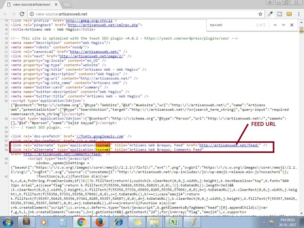The height and width of the screenshot is (228, 304).
Task: Open the grey extension icon next to eyedropper
Action: click(x=279, y=14)
